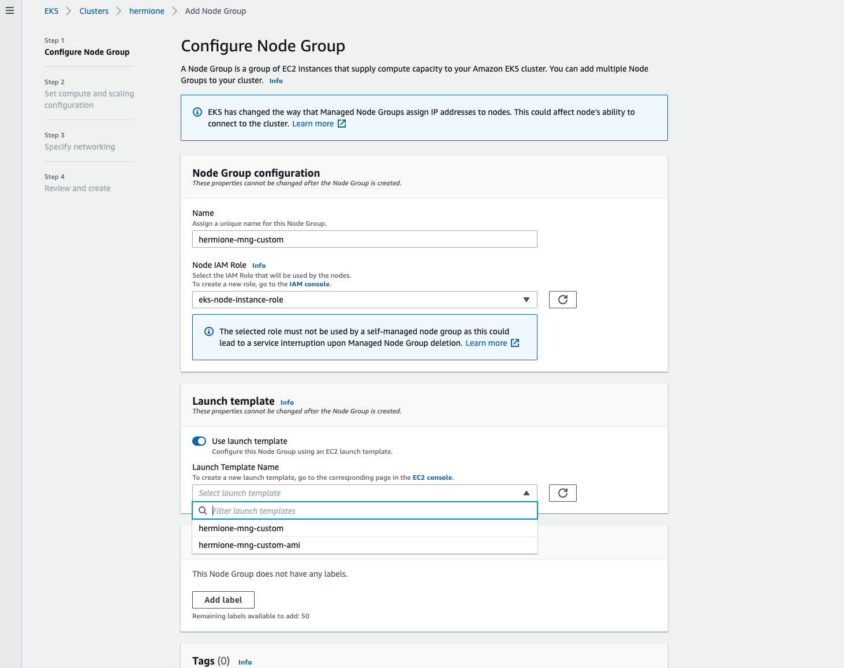Screen dimensions: 844x668
Task: Go to EKS breadcrumb link
Action: pyautogui.click(x=51, y=11)
